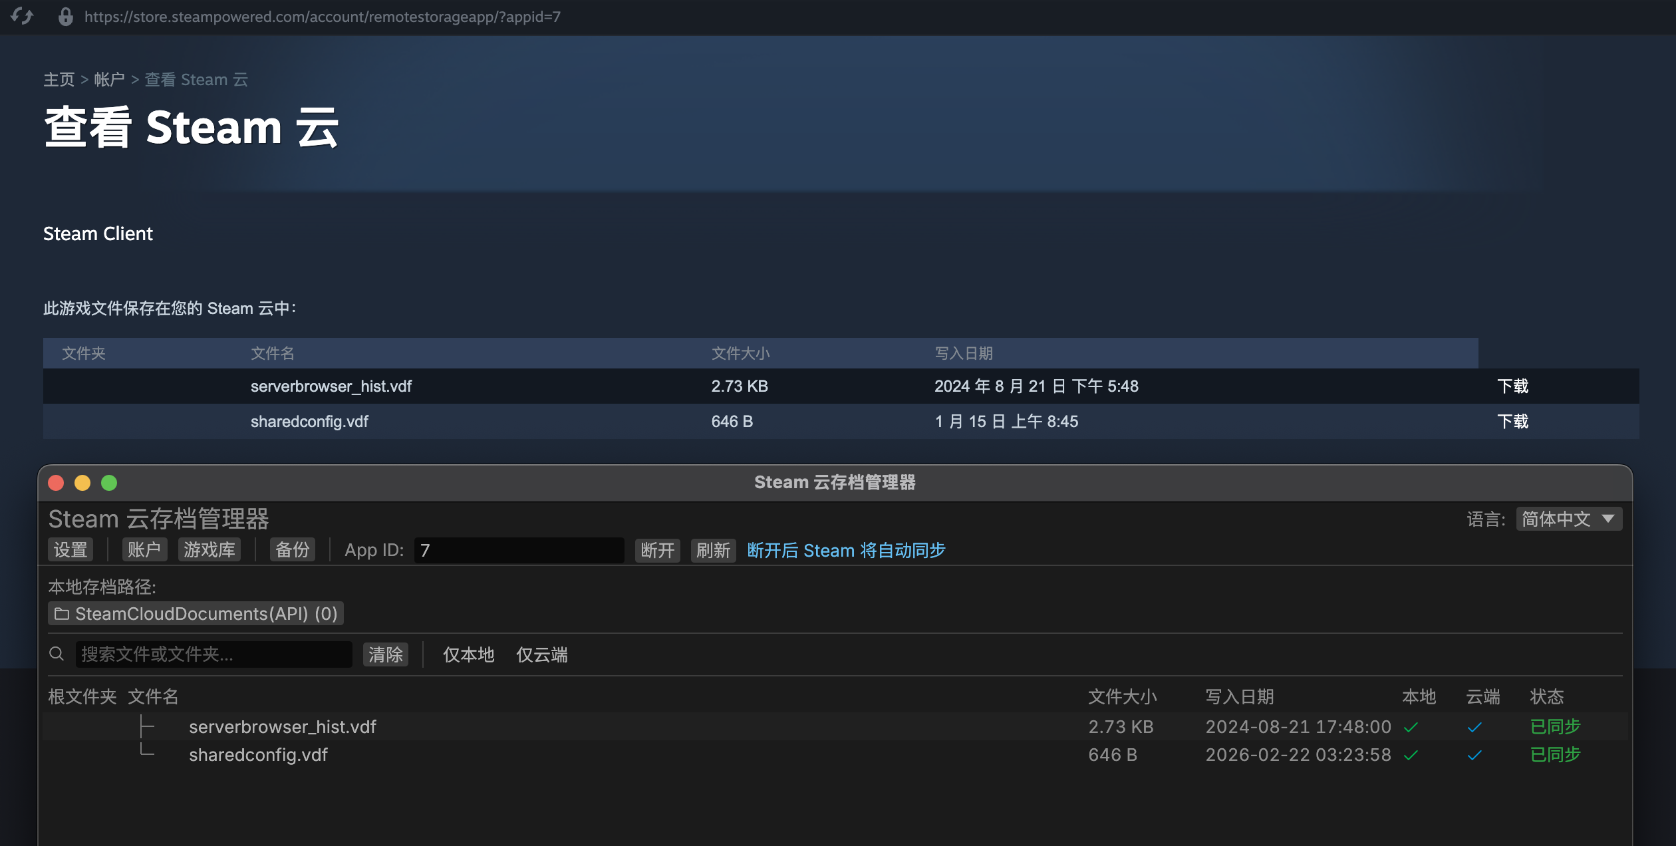Click the 云端 sync checkmark for serverbrowser_hist.vdf
Image resolution: width=1676 pixels, height=846 pixels.
coord(1474,726)
